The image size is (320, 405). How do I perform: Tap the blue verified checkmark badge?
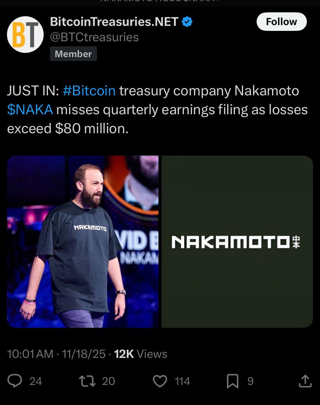[187, 22]
